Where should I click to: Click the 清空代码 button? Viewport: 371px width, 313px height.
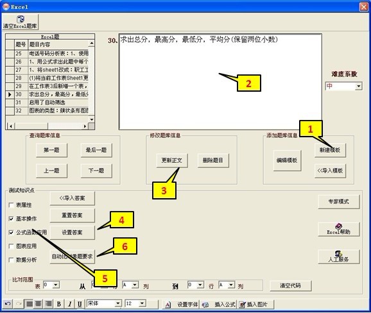point(291,285)
